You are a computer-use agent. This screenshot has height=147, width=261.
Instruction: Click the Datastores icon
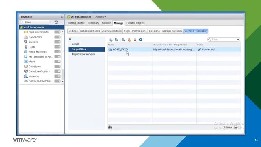[26, 66]
